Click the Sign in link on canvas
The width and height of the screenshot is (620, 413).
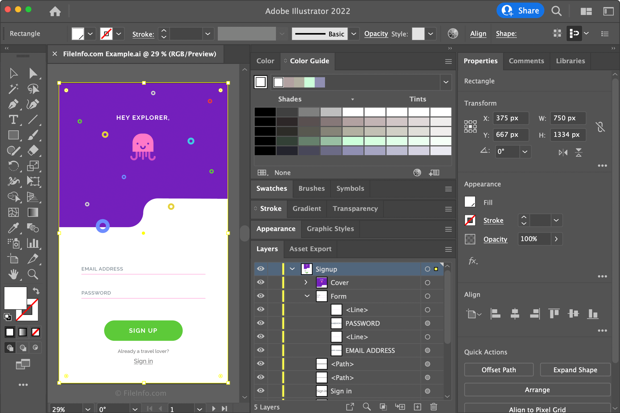(143, 361)
